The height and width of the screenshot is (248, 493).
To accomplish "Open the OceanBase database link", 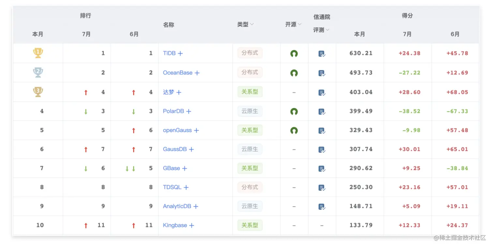I will click(x=178, y=73).
